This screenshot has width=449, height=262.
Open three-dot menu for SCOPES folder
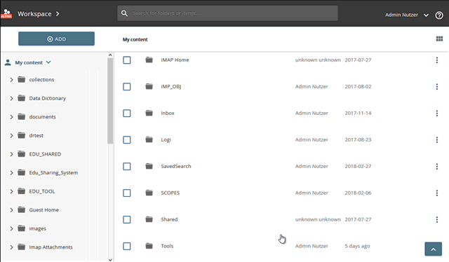click(436, 193)
